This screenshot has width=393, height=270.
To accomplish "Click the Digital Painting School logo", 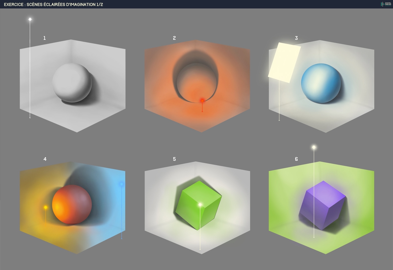I will coord(386,4).
